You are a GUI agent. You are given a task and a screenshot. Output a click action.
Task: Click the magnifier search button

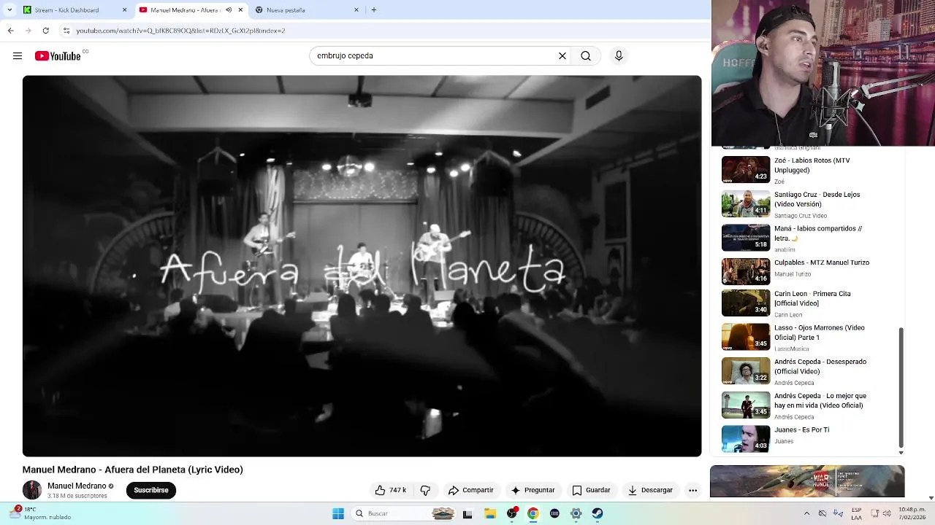click(586, 56)
